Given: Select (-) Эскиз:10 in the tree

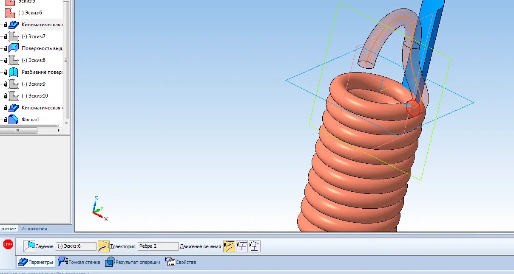Looking at the screenshot, I should pyautogui.click(x=35, y=96).
